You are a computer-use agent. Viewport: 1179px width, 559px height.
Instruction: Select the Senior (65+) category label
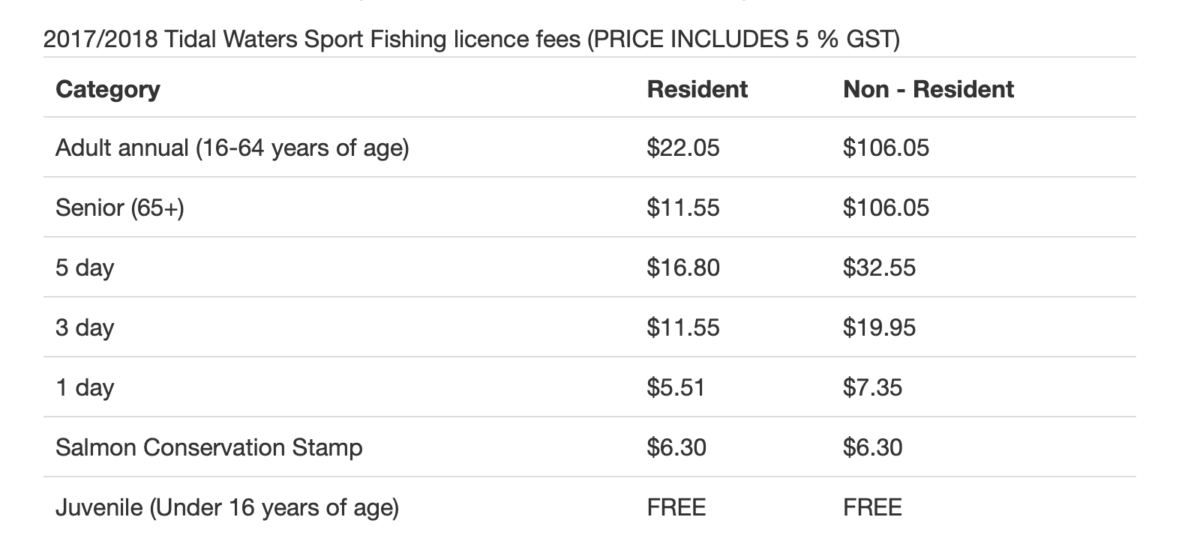[119, 208]
